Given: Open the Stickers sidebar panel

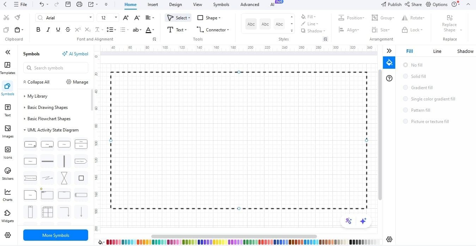Looking at the screenshot, I should (x=7, y=173).
